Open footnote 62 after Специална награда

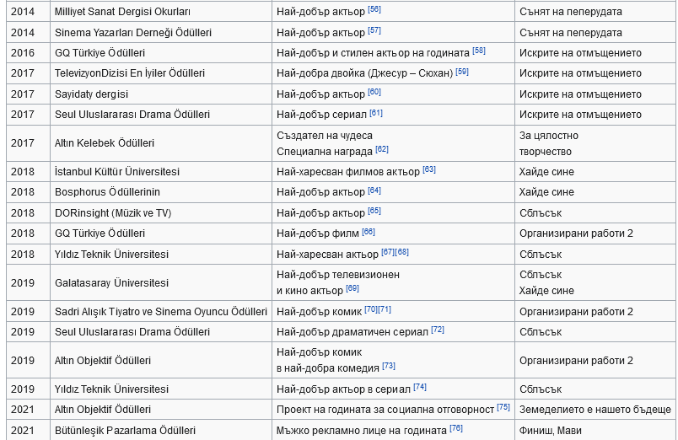pos(382,149)
